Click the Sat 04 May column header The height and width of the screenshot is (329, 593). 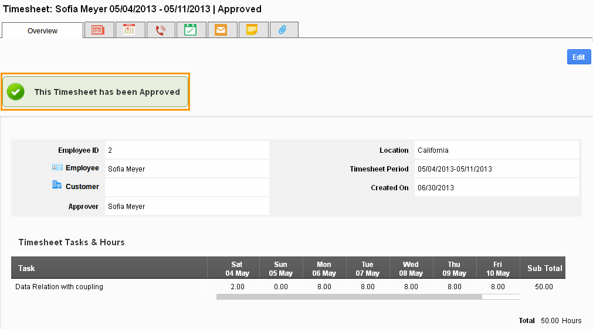pyautogui.click(x=237, y=269)
